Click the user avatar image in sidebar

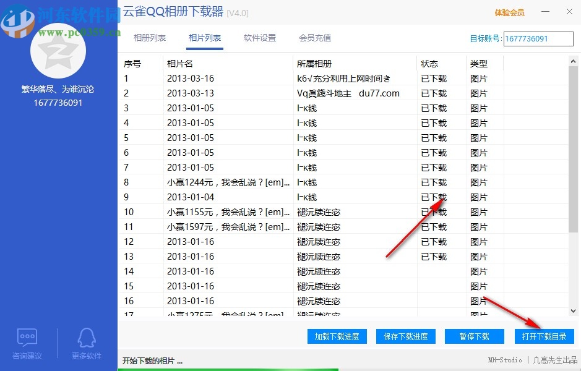tap(58, 51)
